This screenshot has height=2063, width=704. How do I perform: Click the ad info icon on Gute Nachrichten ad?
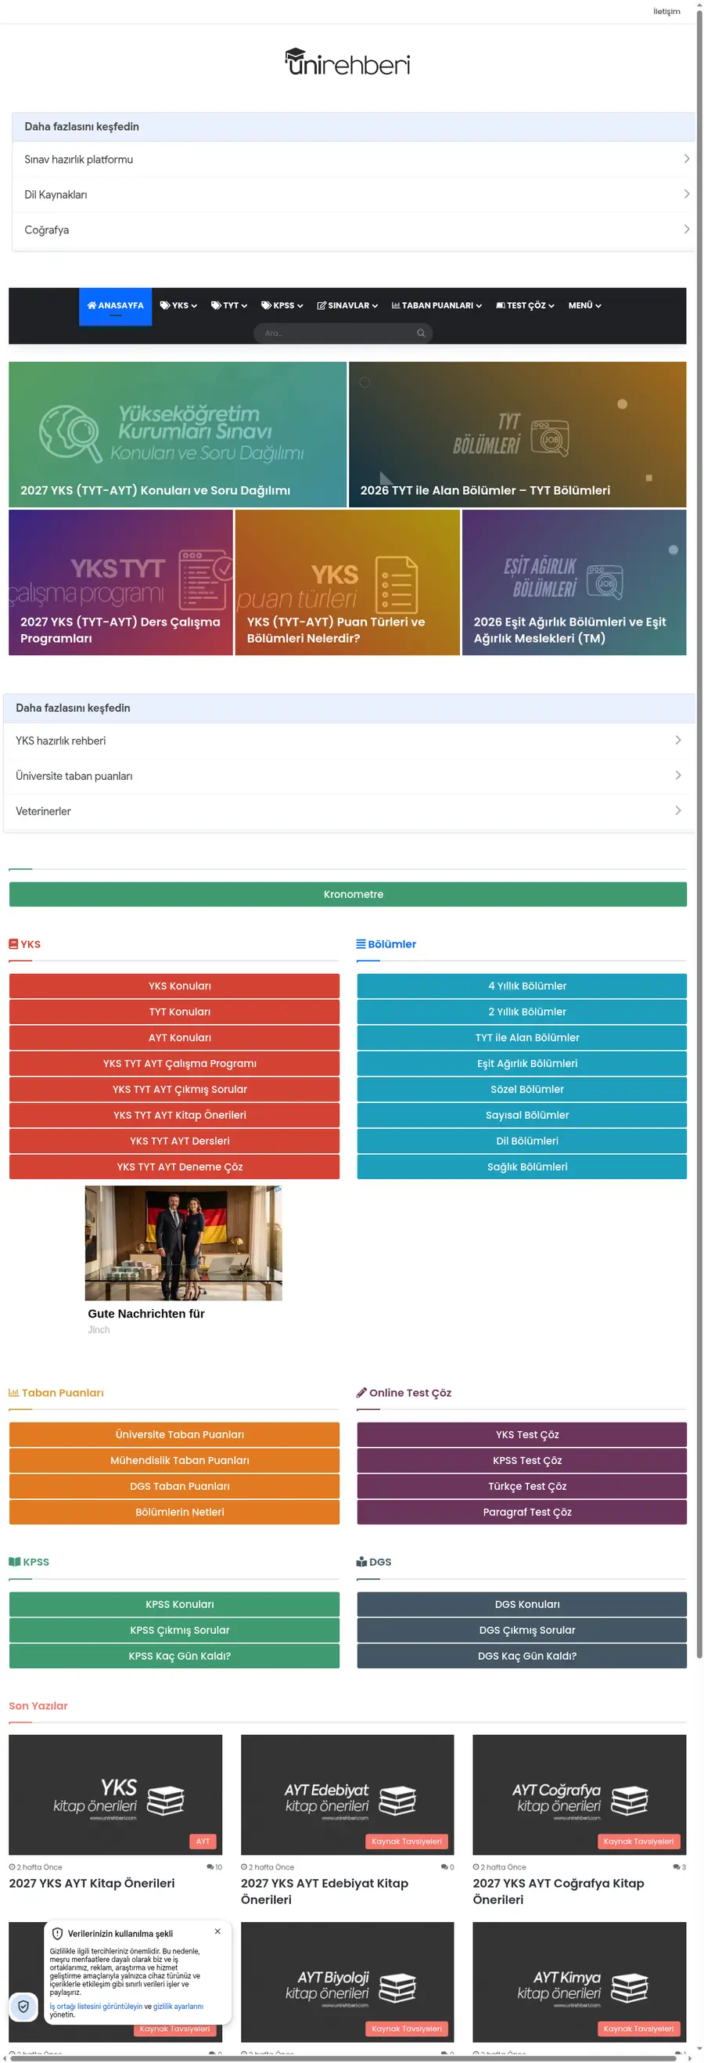pyautogui.click(x=278, y=1189)
